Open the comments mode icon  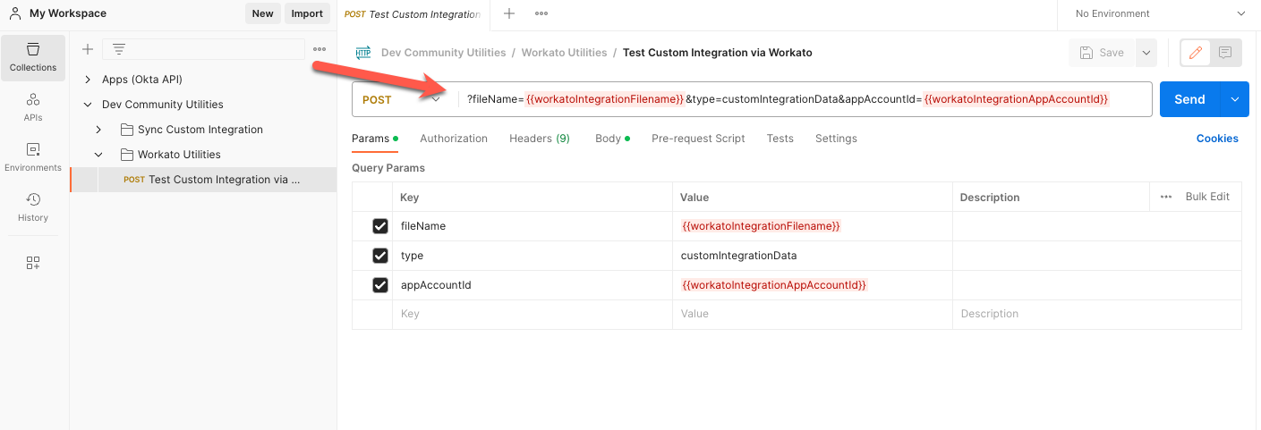[1225, 53]
